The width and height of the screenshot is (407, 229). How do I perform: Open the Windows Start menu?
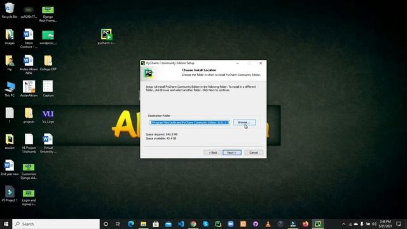tap(6, 224)
